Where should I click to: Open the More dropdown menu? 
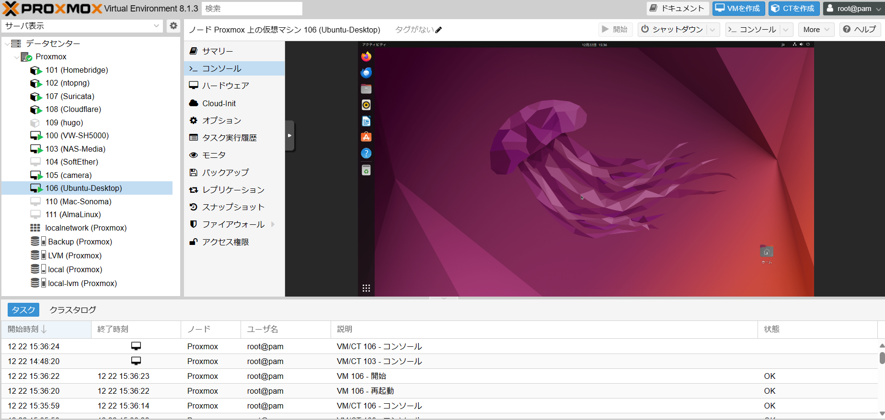pos(816,30)
